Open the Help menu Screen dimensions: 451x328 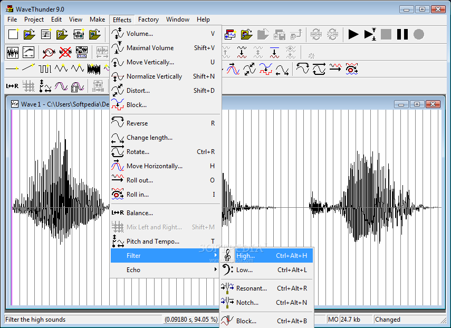pyautogui.click(x=204, y=20)
